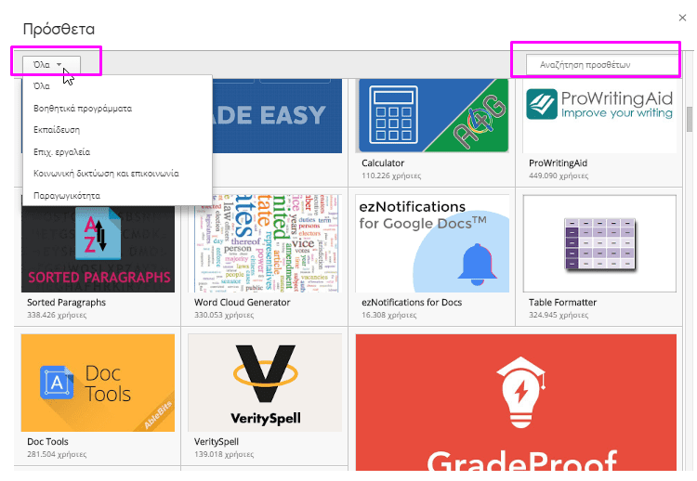Viewport: 697px width, 481px height.
Task: Focus the Αναζήτηση προσθέτων search field
Action: (x=602, y=65)
